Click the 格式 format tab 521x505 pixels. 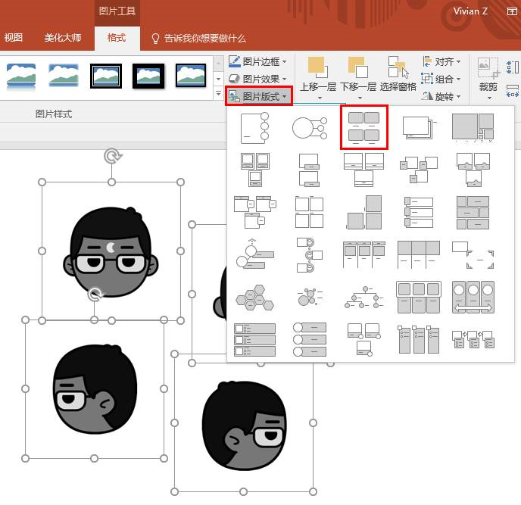tap(117, 38)
